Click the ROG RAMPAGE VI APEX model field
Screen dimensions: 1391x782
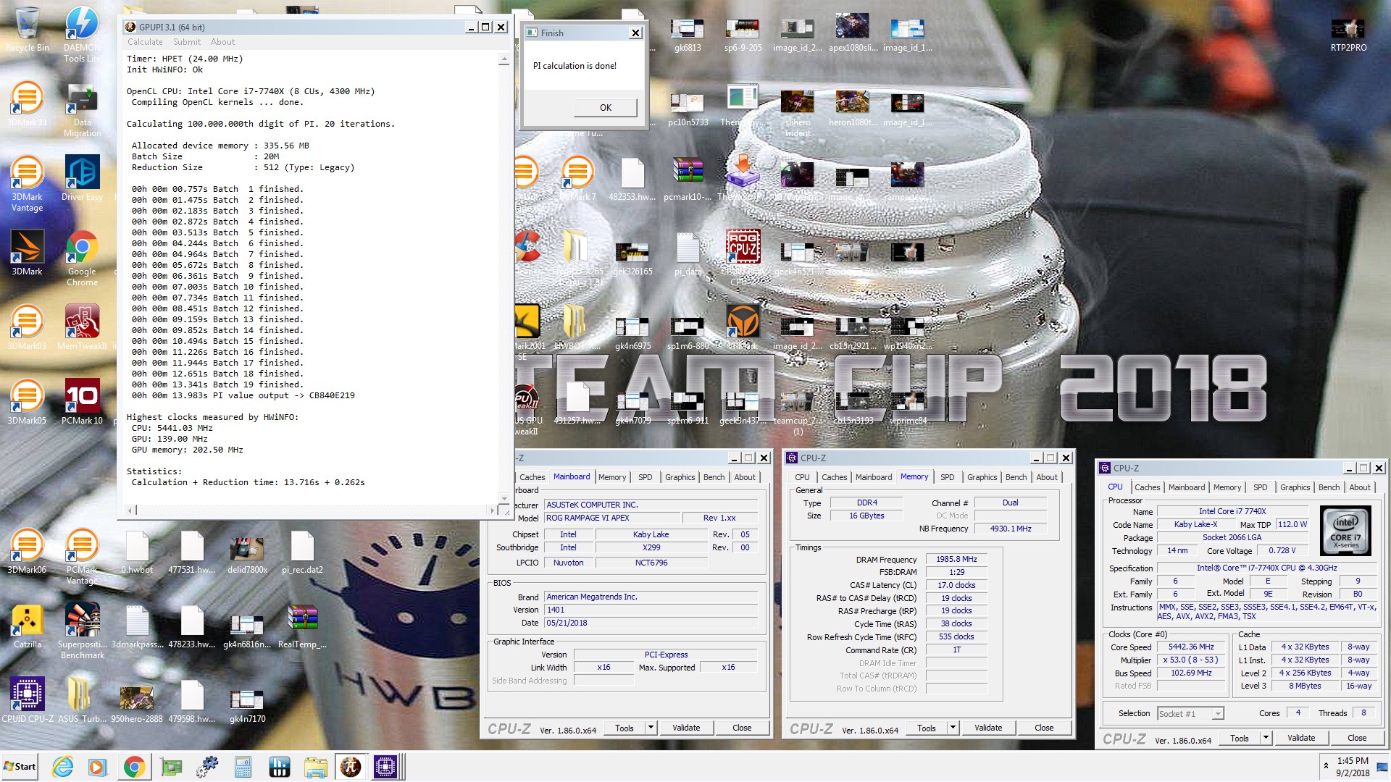coord(612,518)
